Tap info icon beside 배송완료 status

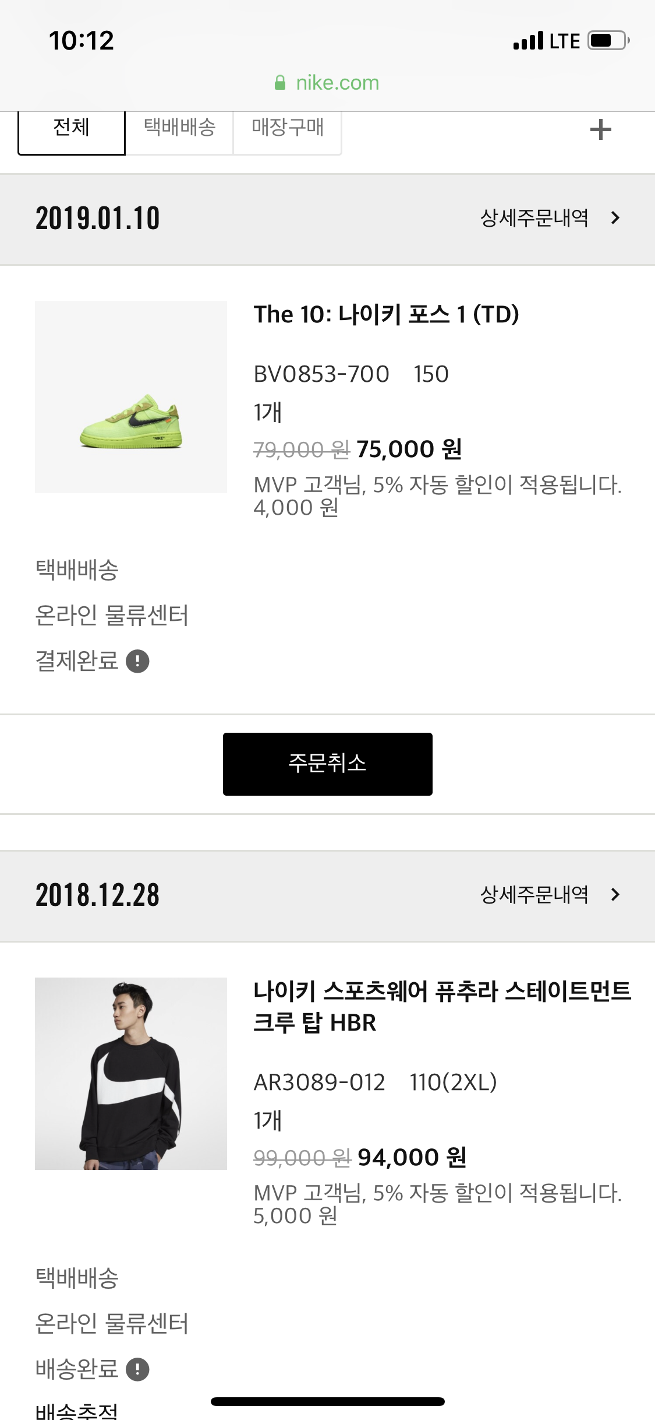click(x=138, y=1369)
